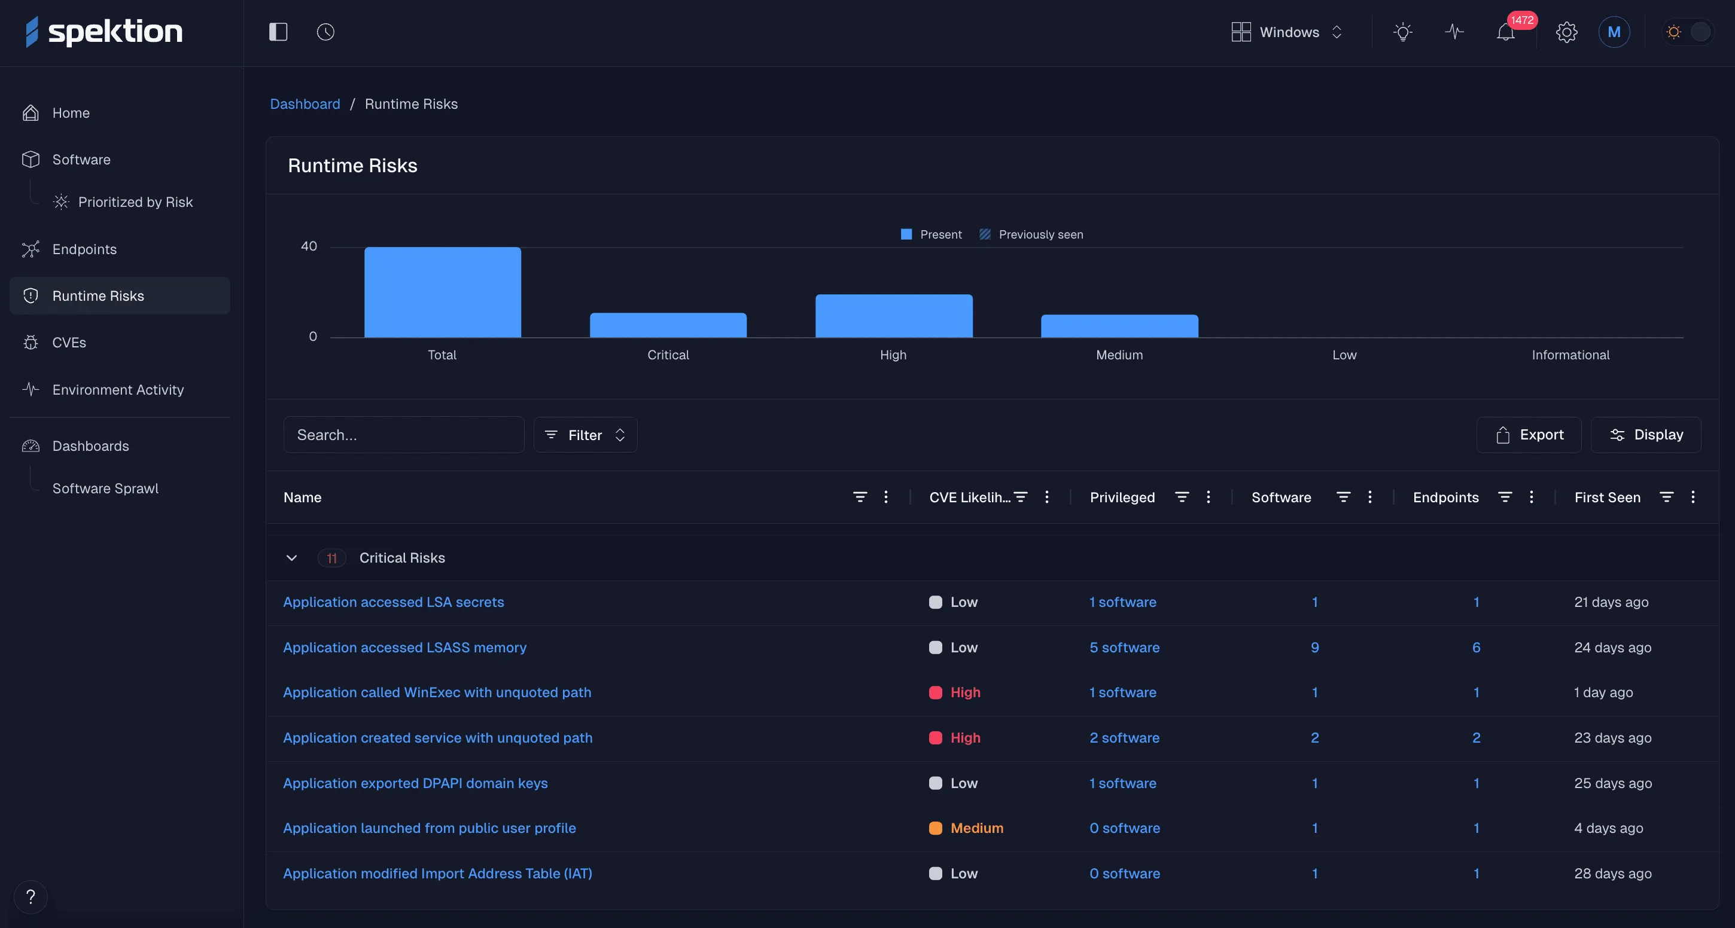Collapse the Critical Risks group

(291, 558)
